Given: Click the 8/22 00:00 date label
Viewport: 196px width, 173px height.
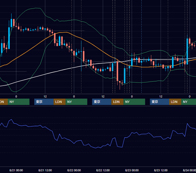Looking at the screenshot, I should tap(74, 170).
